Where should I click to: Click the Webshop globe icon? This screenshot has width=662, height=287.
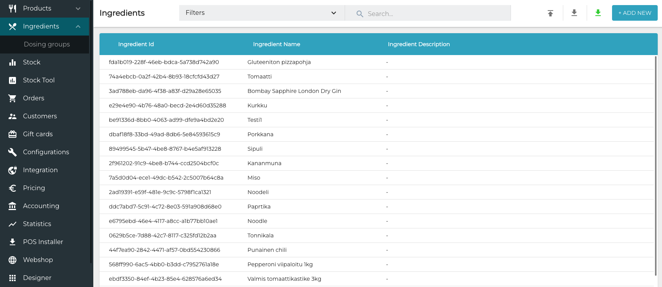click(x=12, y=260)
